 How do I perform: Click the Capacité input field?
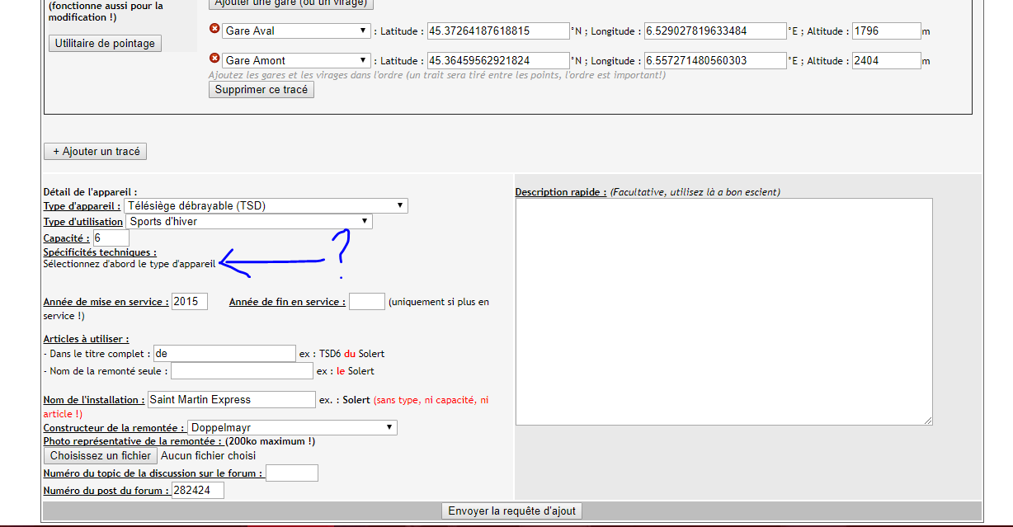coord(111,238)
